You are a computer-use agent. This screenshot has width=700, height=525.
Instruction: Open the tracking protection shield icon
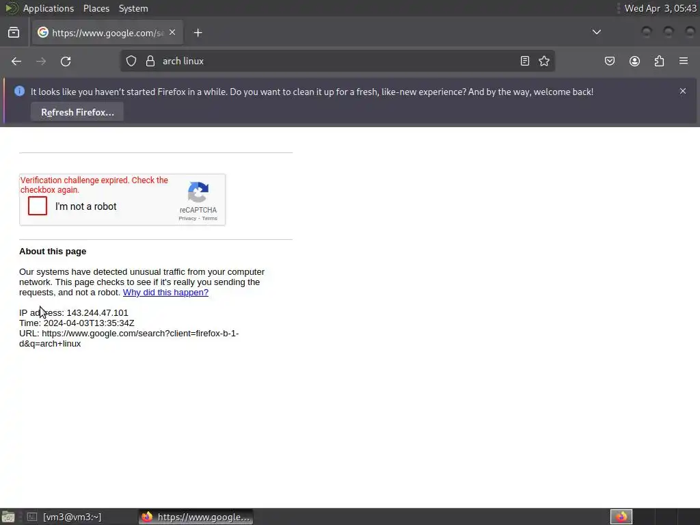coord(131,61)
